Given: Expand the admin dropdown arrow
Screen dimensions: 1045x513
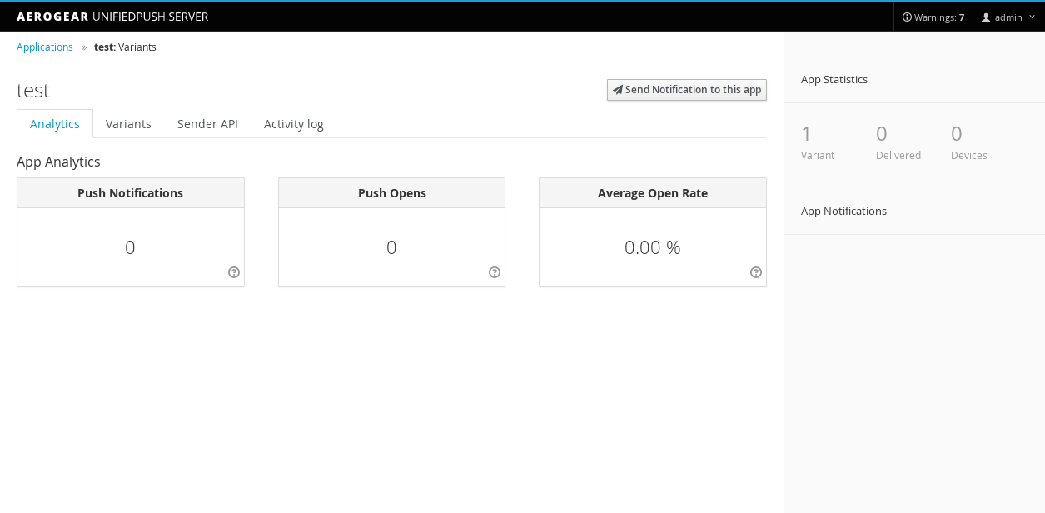Looking at the screenshot, I should (1032, 17).
